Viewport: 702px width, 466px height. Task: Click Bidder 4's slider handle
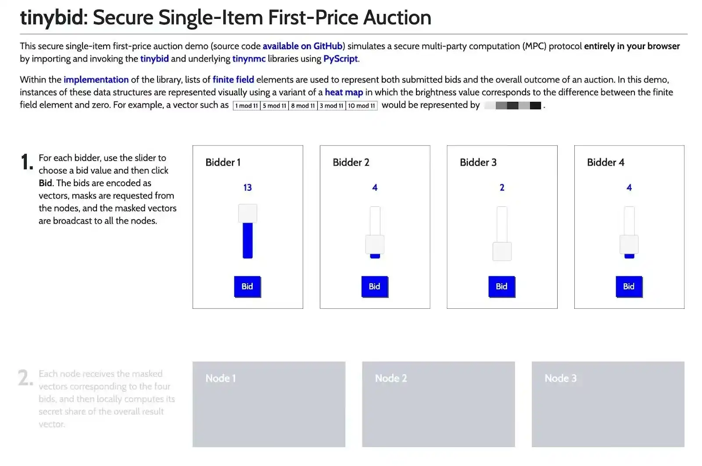point(629,244)
